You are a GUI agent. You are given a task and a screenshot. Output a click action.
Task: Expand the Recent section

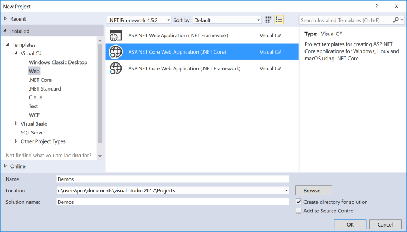(5, 18)
